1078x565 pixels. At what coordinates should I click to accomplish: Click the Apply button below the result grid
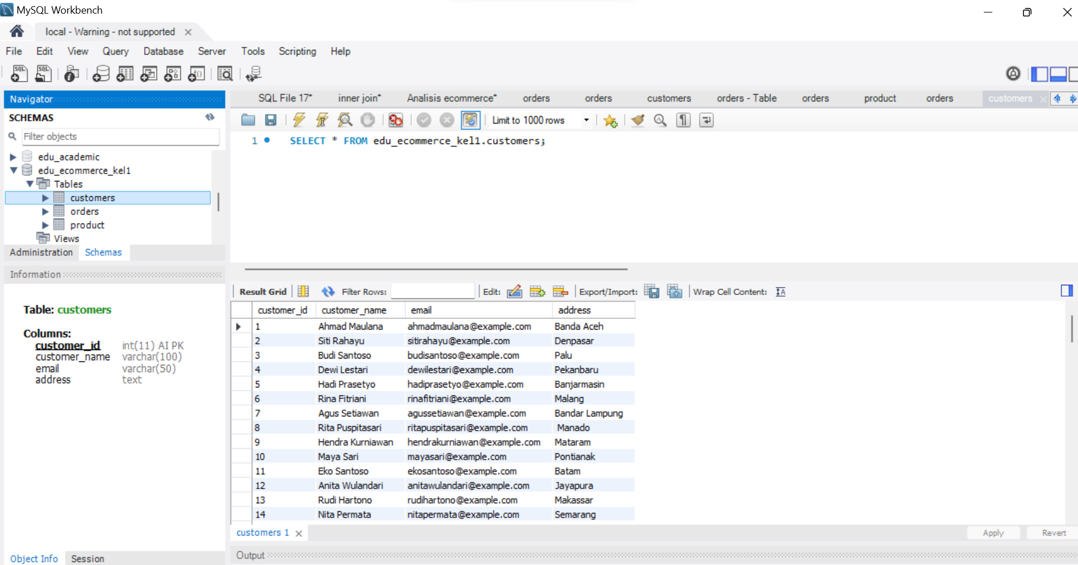[x=993, y=532]
